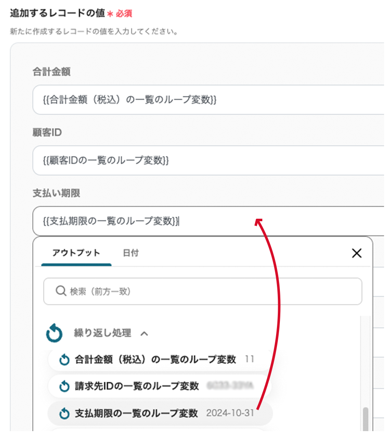The width and height of the screenshot is (387, 437).
Task: Focus the 顧客ID input field
Action: (209, 160)
